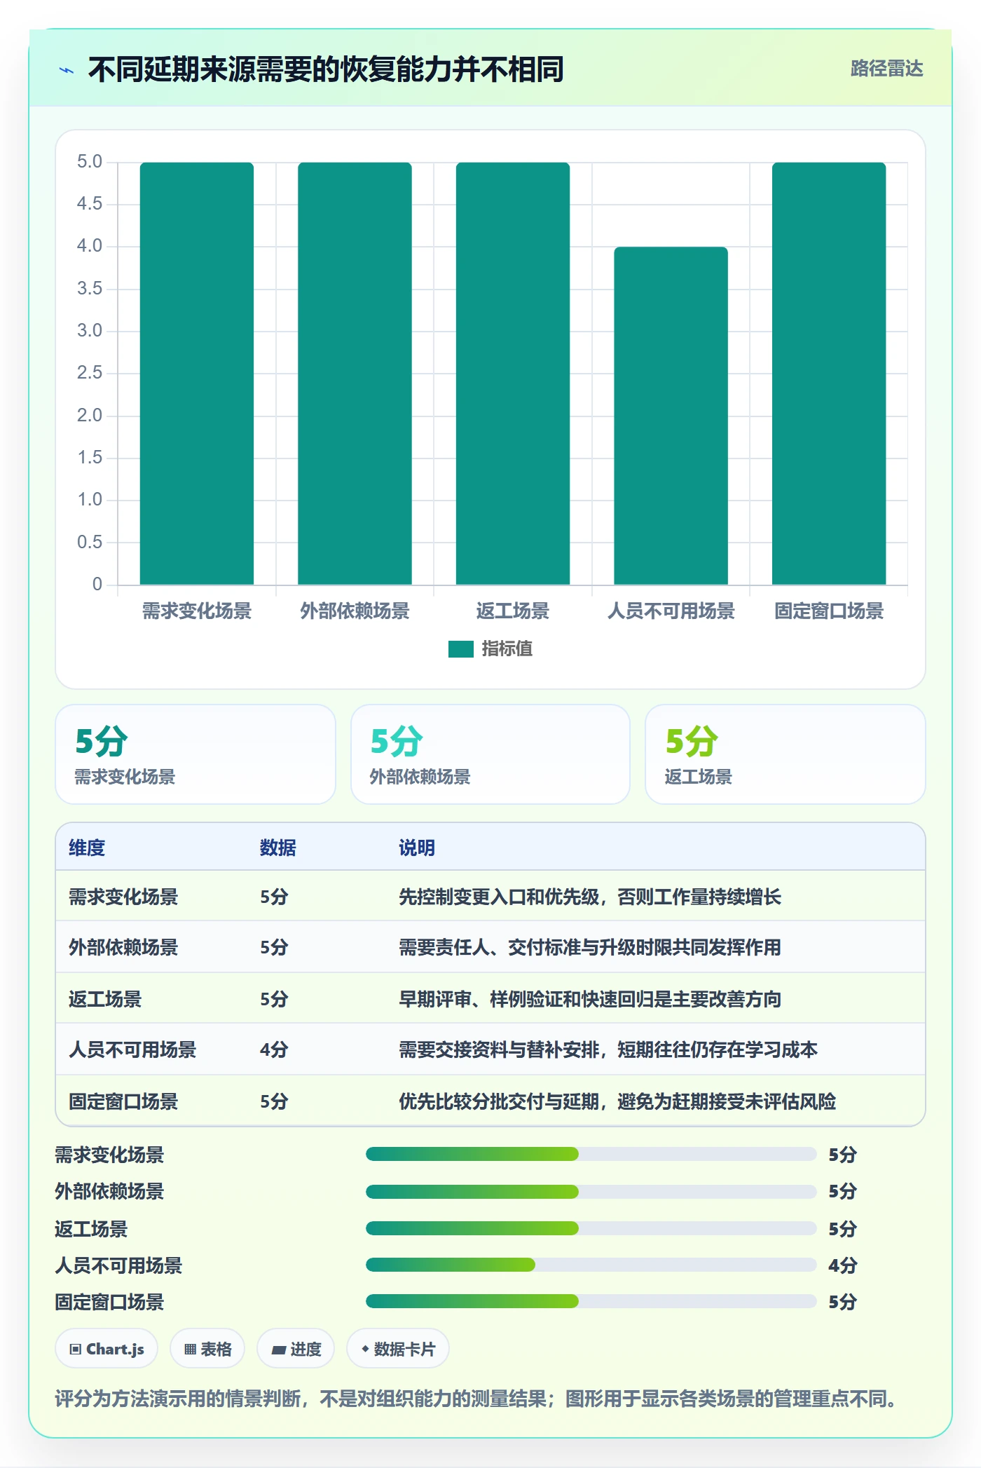981x1468 pixels.
Task: Select the 固定窗口场景 bar in chart
Action: tap(829, 373)
